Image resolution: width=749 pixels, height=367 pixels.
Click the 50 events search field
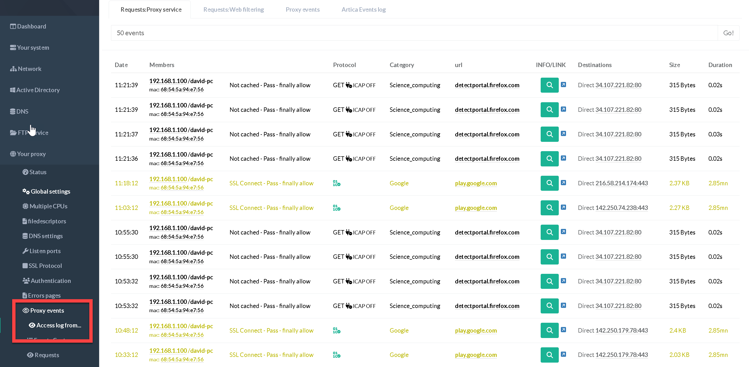tap(414, 33)
